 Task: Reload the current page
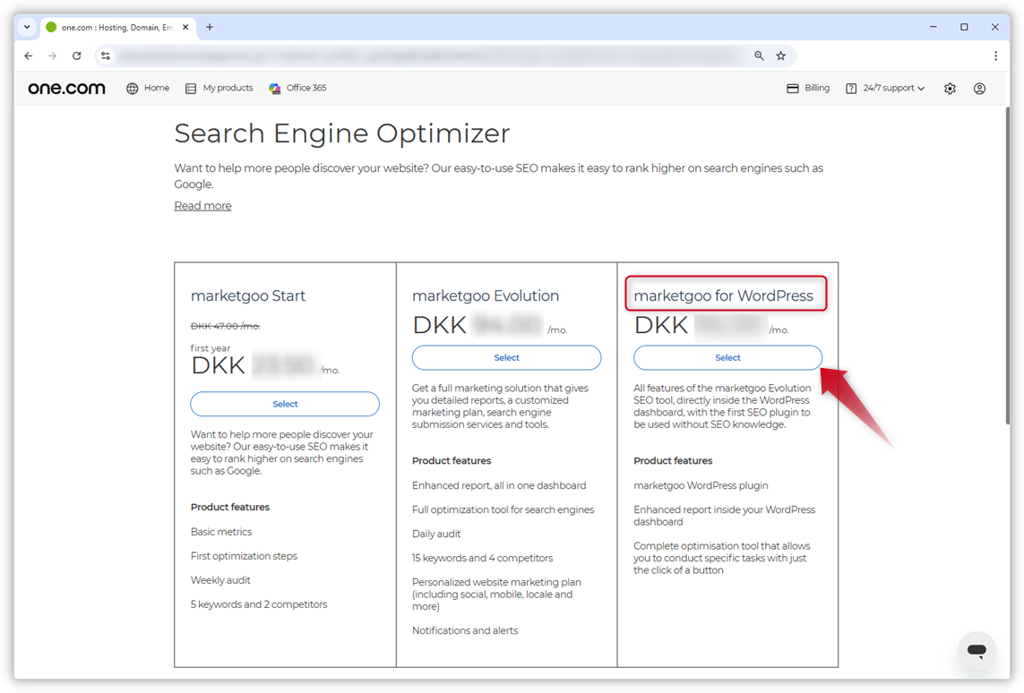click(x=76, y=56)
